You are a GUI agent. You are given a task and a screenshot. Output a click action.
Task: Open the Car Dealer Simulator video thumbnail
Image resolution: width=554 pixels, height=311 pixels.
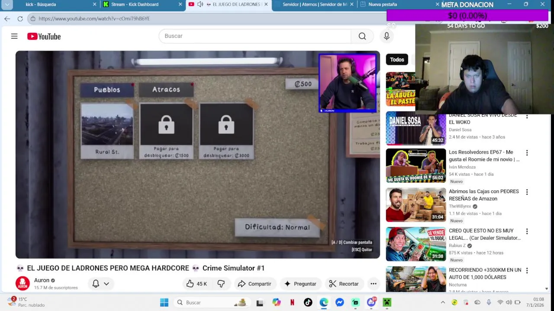coord(415,244)
